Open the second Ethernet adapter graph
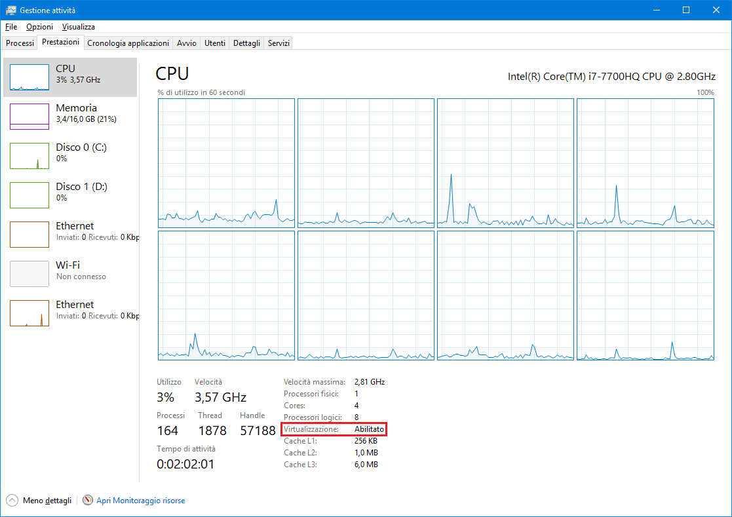This screenshot has height=517, width=732. pos(29,313)
